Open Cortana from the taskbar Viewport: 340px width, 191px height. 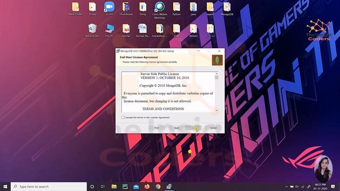point(92,186)
